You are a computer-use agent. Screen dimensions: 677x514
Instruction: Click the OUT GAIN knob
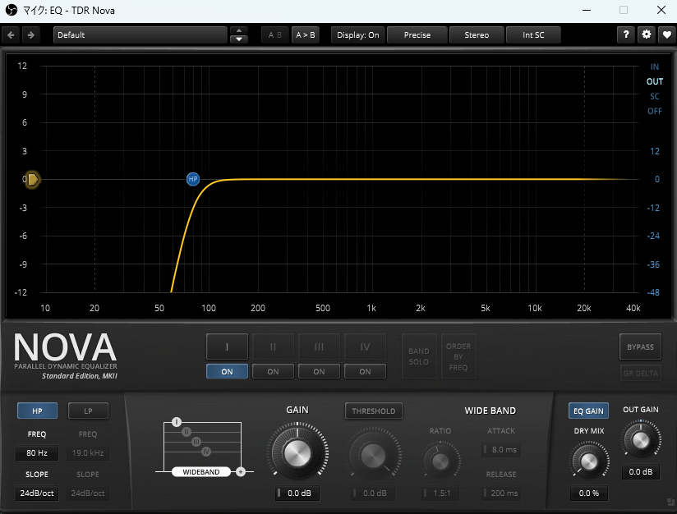[x=641, y=440]
